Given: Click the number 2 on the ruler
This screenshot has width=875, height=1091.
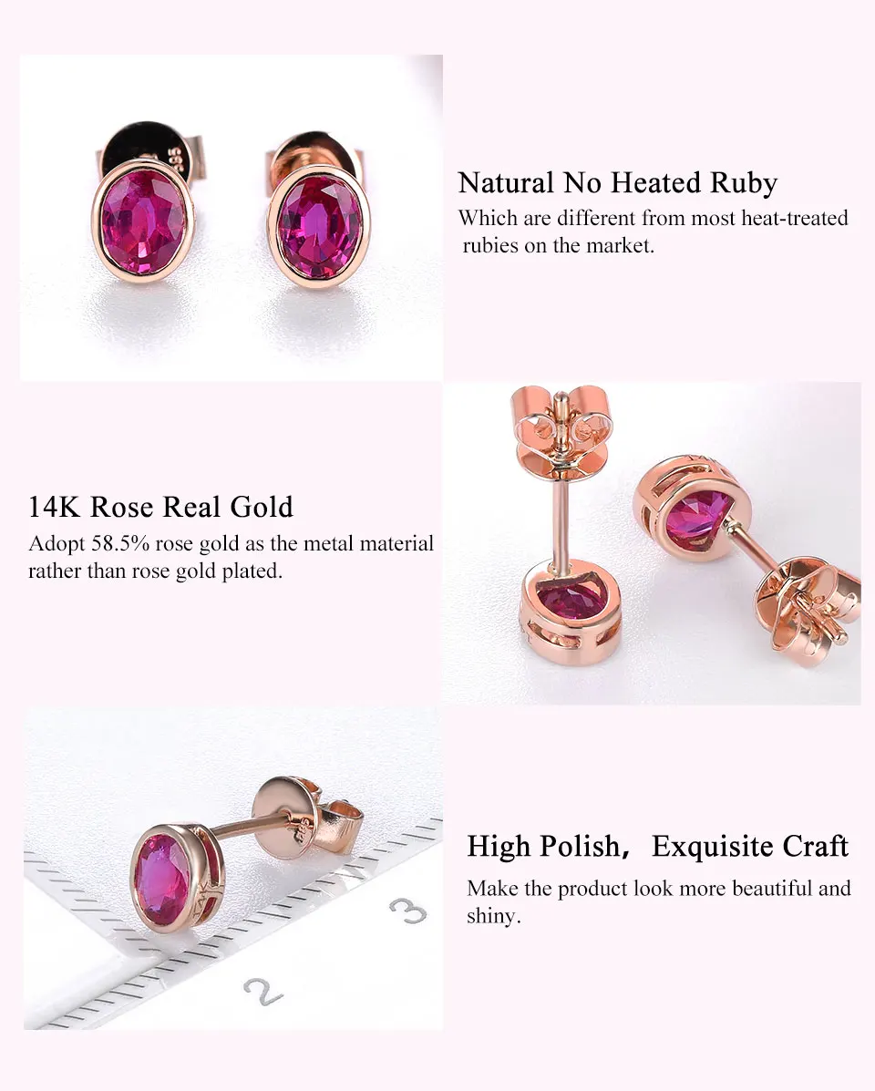Looking at the screenshot, I should click(x=262, y=991).
